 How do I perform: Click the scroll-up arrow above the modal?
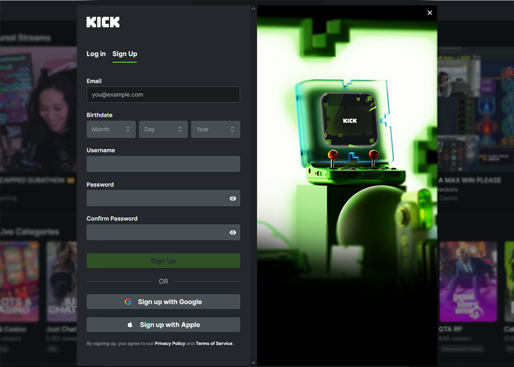coord(253,8)
